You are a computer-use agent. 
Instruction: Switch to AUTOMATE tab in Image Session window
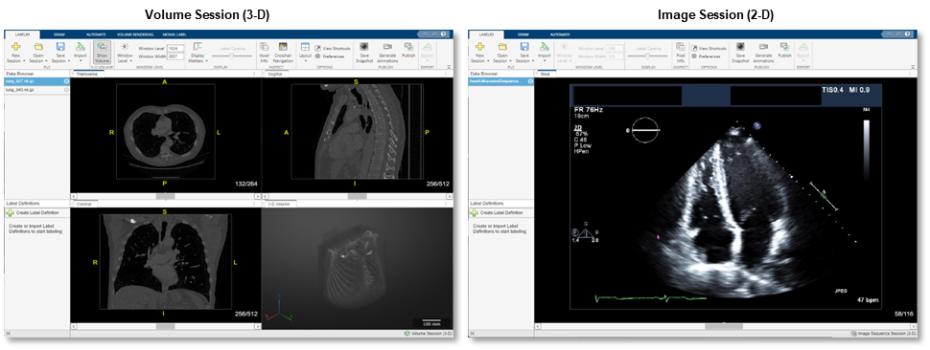click(560, 34)
